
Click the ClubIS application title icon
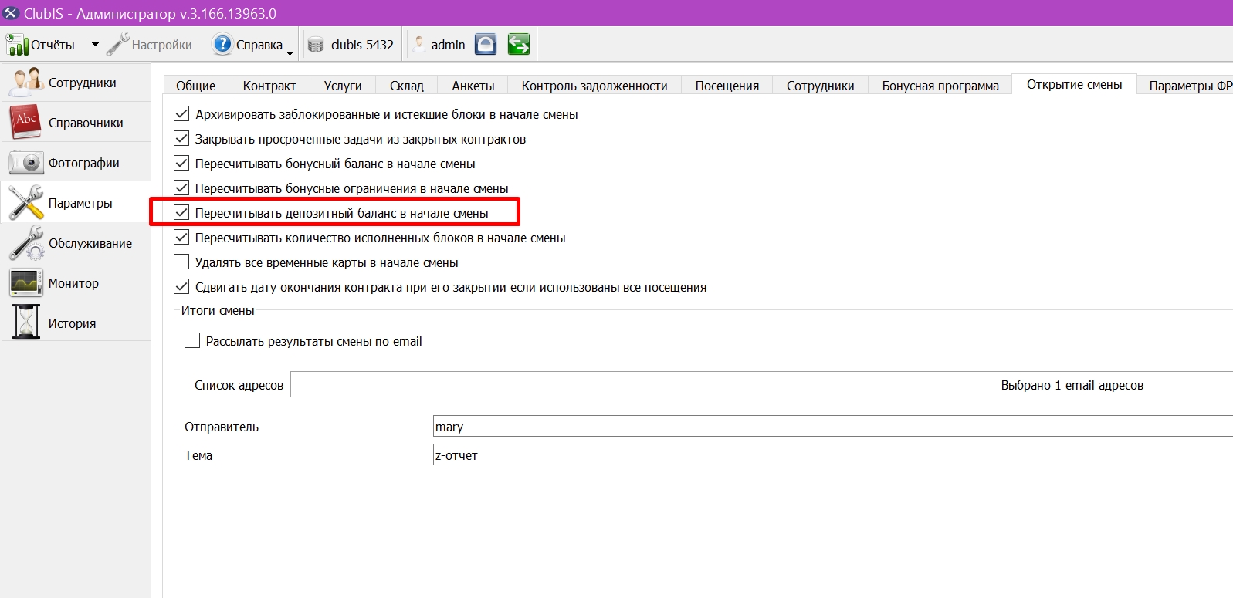click(x=11, y=13)
